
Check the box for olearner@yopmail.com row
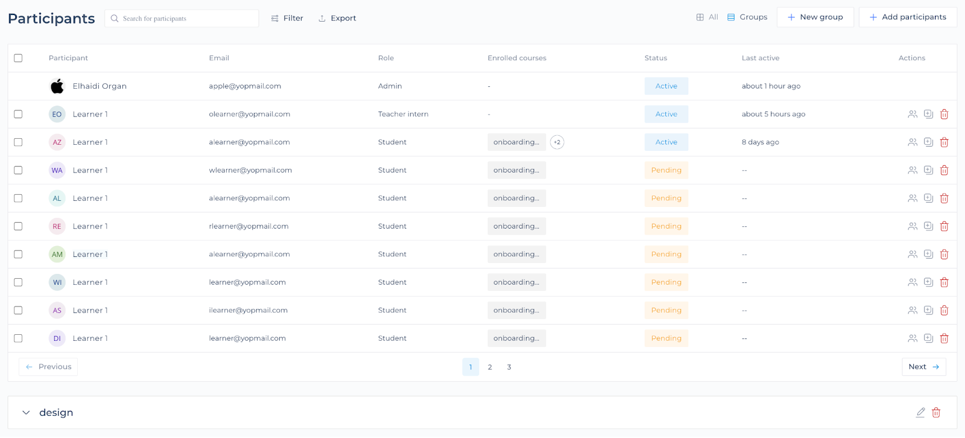(18, 114)
